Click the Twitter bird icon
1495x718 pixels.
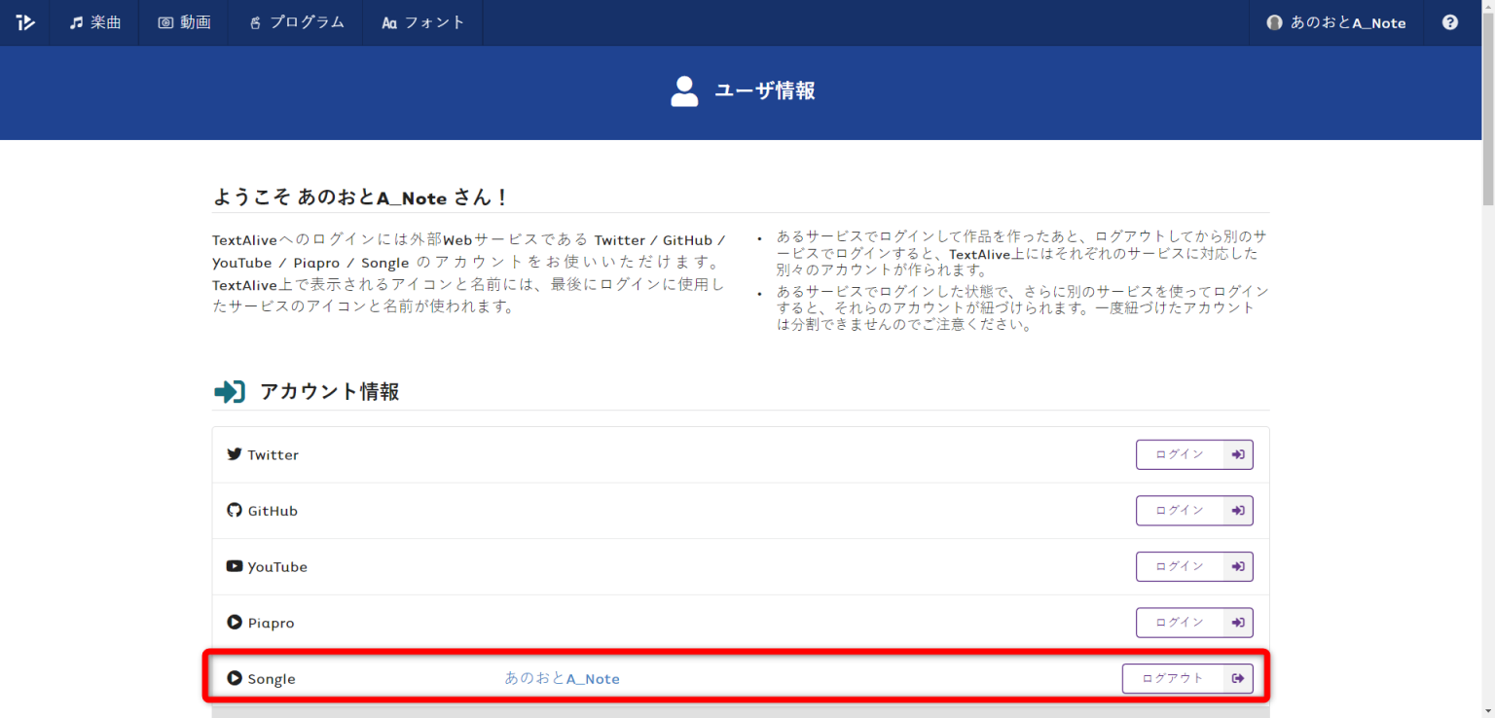[x=235, y=453]
